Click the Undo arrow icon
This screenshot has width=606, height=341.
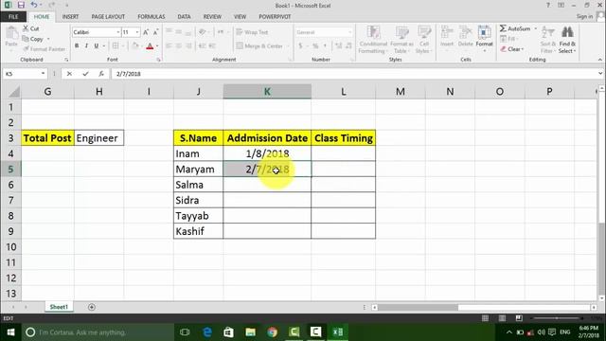tap(34, 5)
